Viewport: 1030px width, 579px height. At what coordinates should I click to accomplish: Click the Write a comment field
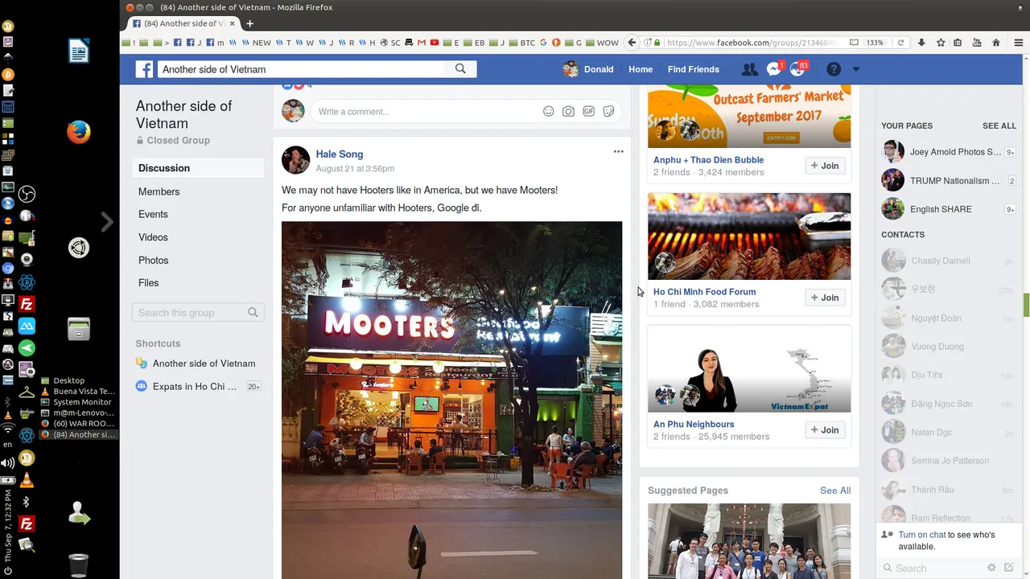tap(426, 112)
